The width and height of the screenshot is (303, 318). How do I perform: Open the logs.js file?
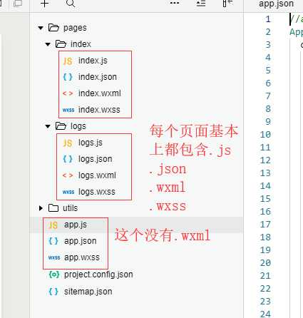91,143
